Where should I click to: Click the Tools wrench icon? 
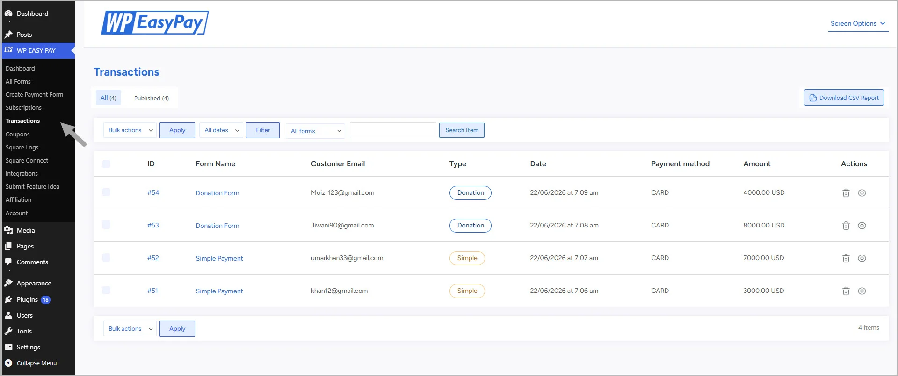tap(8, 331)
